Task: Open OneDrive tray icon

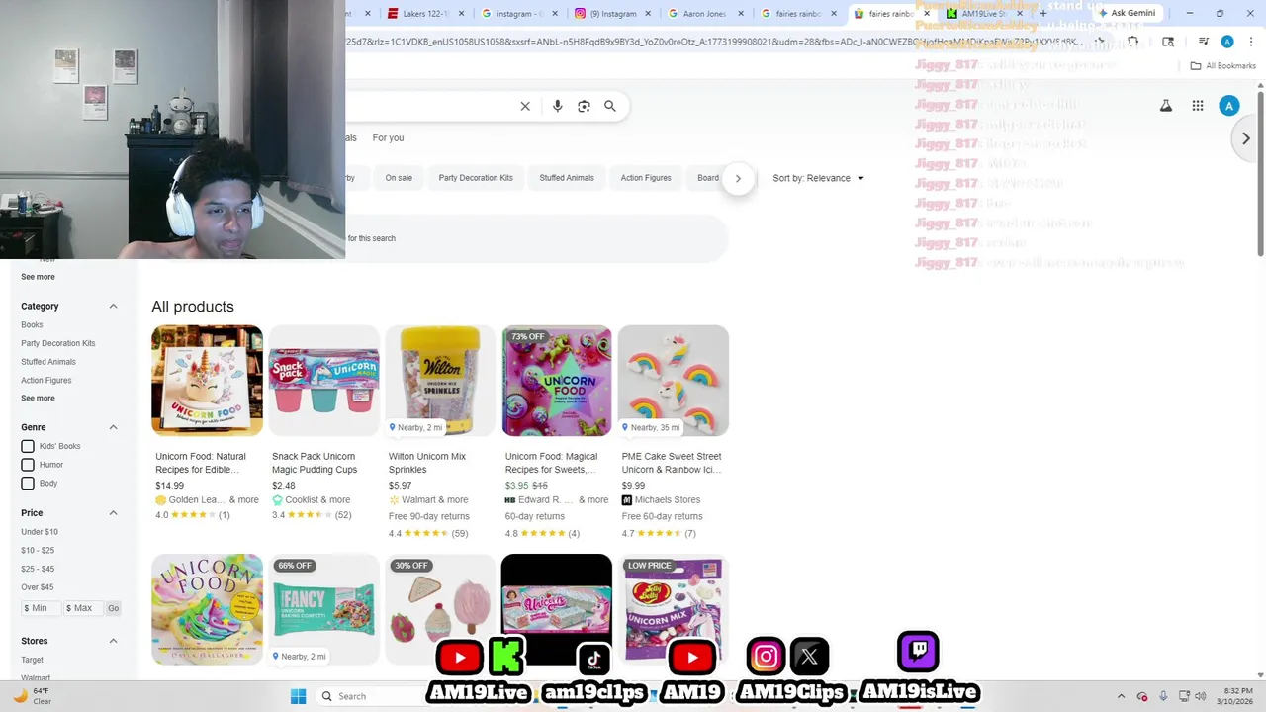Action: (1142, 696)
